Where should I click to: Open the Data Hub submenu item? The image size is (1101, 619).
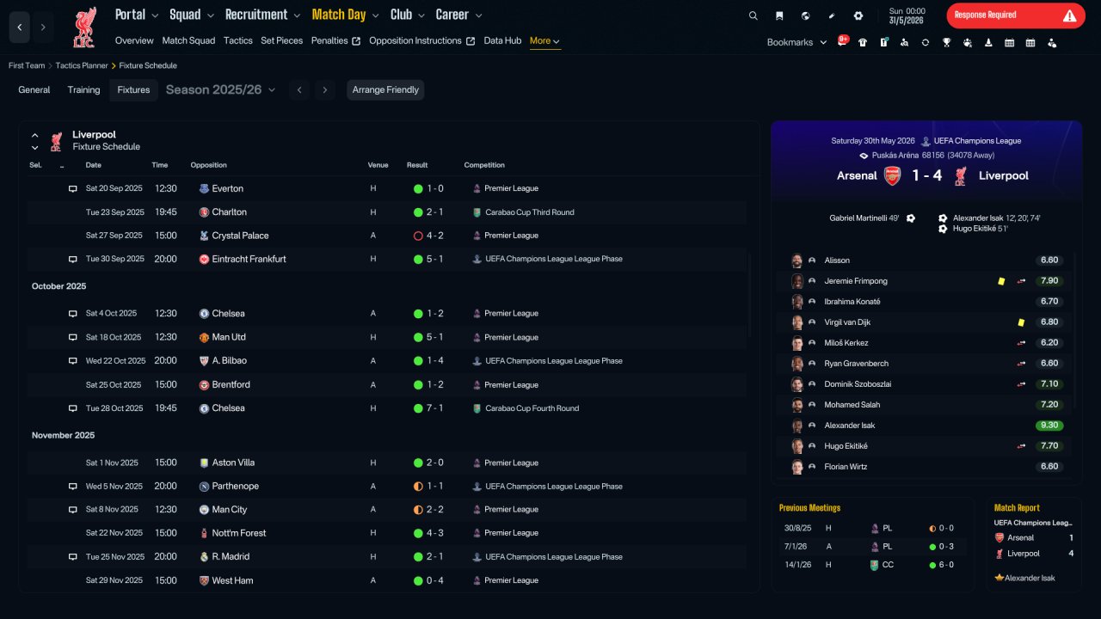pyautogui.click(x=502, y=40)
